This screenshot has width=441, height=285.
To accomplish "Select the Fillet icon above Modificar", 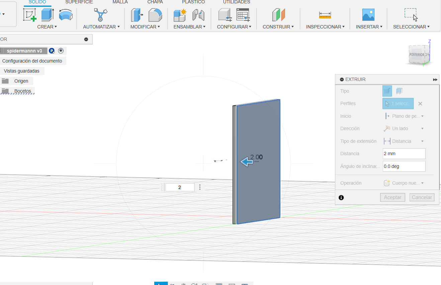I will [x=155, y=15].
